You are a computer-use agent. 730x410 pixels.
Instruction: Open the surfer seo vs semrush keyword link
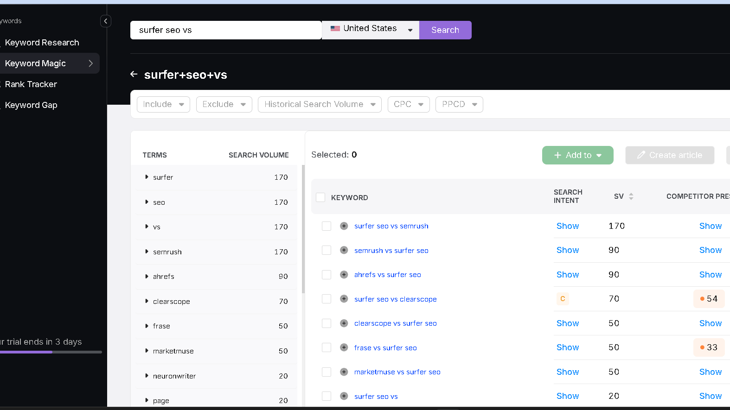click(391, 226)
